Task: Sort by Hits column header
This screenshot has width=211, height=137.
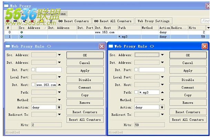Action: [x=197, y=28]
